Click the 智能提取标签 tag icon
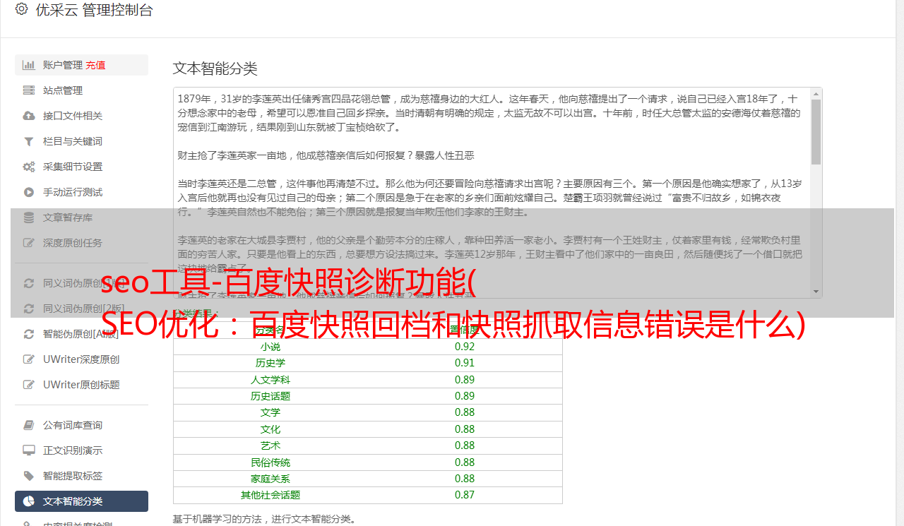904x526 pixels. tap(29, 476)
